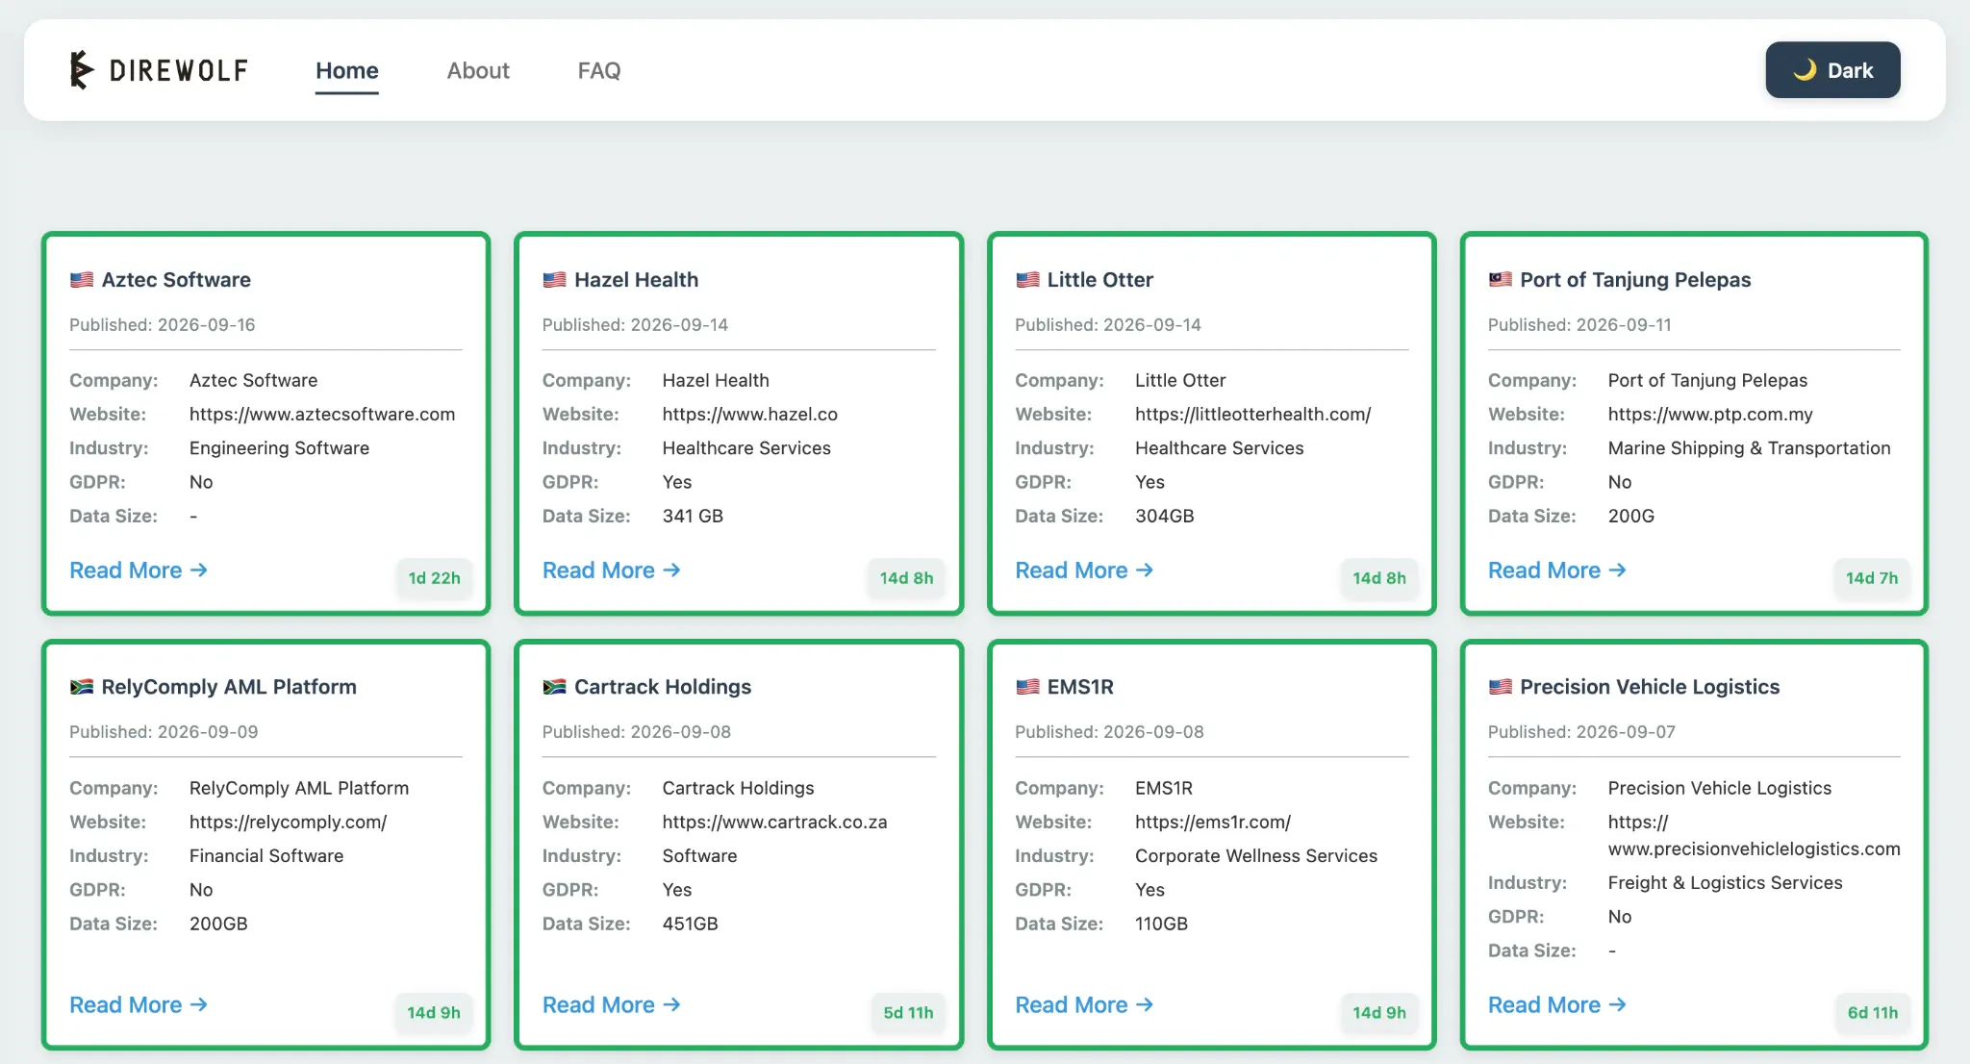The height and width of the screenshot is (1064, 1970).
Task: Click flag icon beside Cartrack Holdings title
Action: tap(554, 687)
